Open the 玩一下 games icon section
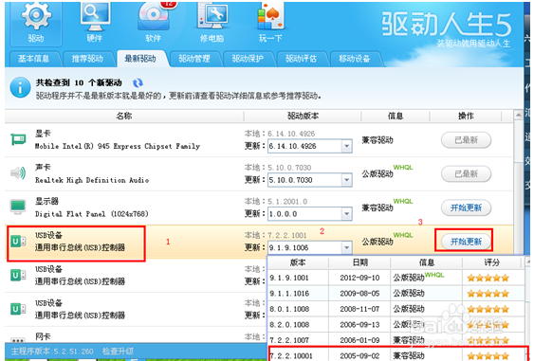534x361 pixels. (x=270, y=23)
